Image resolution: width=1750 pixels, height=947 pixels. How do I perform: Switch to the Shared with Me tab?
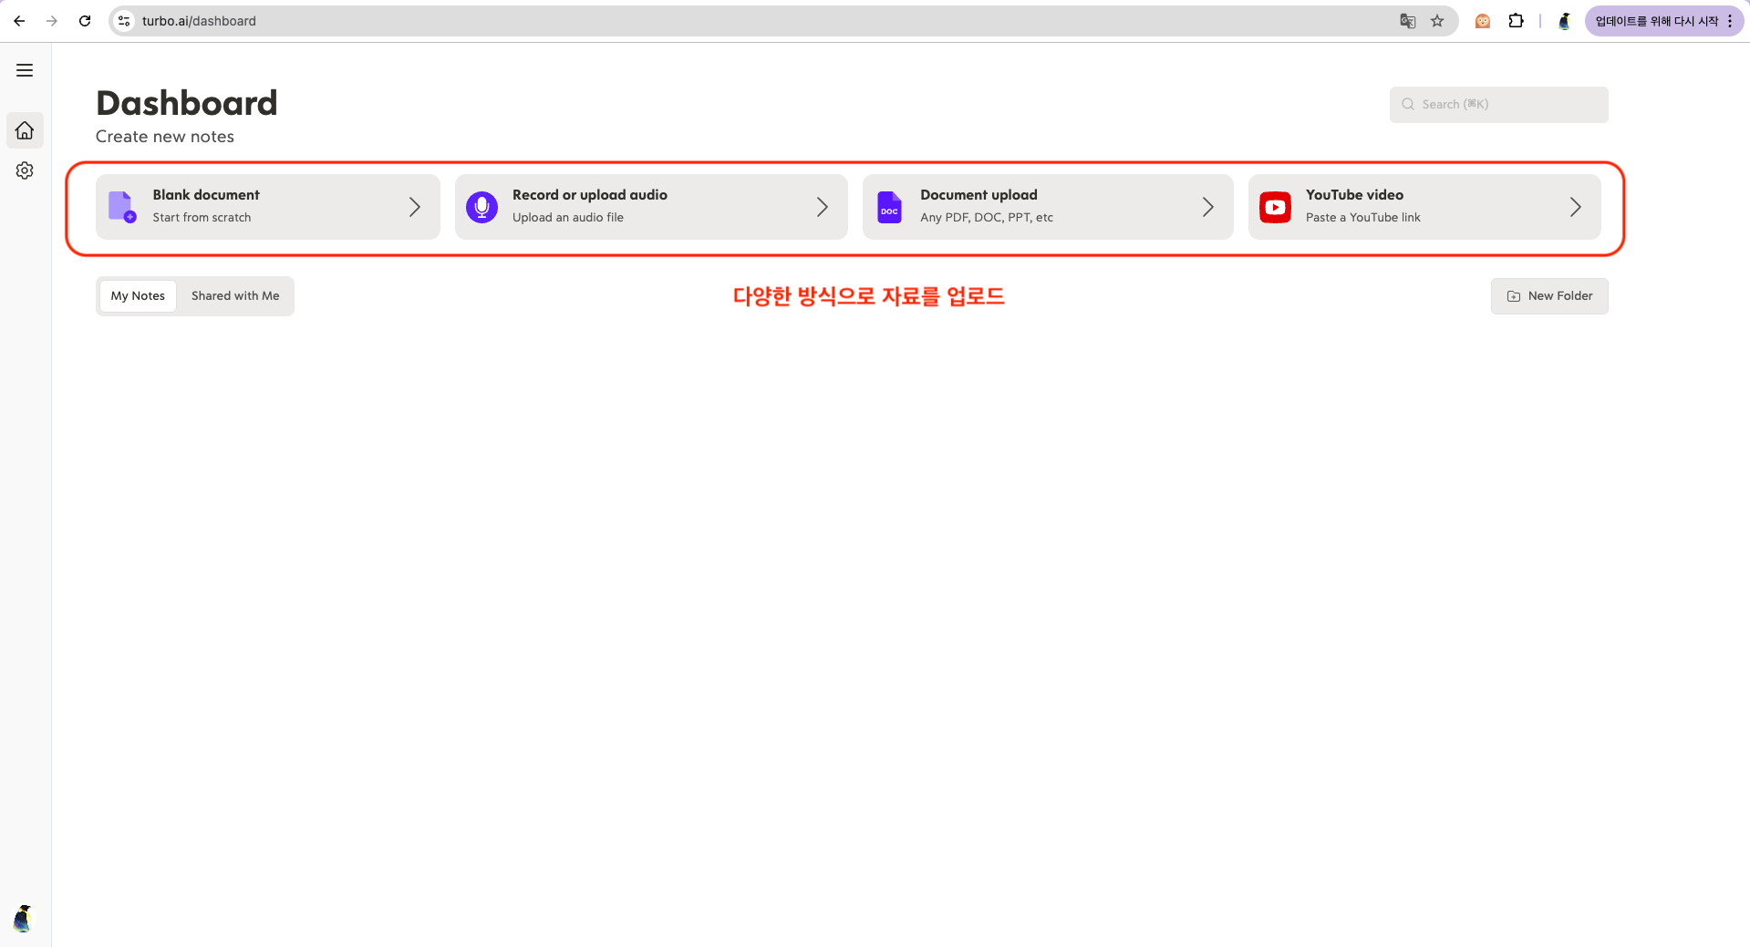click(x=234, y=295)
